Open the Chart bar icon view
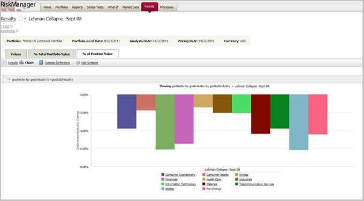This screenshot has height=201, width=364. pos(21,62)
